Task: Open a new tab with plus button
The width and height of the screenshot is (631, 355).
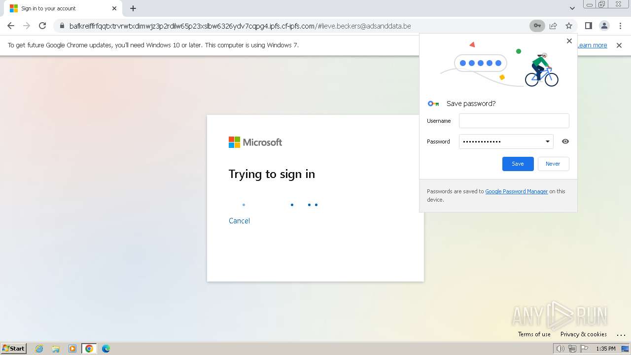Action: [x=133, y=8]
